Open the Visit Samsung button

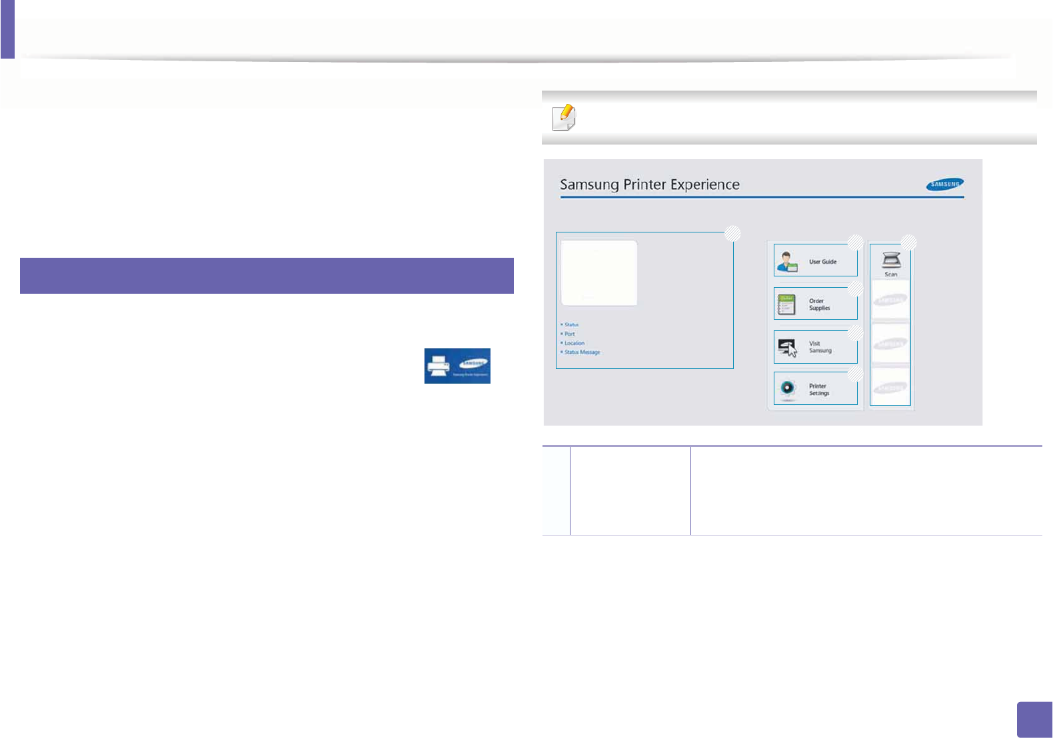[x=815, y=347]
